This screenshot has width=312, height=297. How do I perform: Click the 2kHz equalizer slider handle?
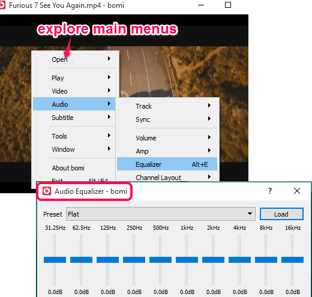[x=213, y=260]
